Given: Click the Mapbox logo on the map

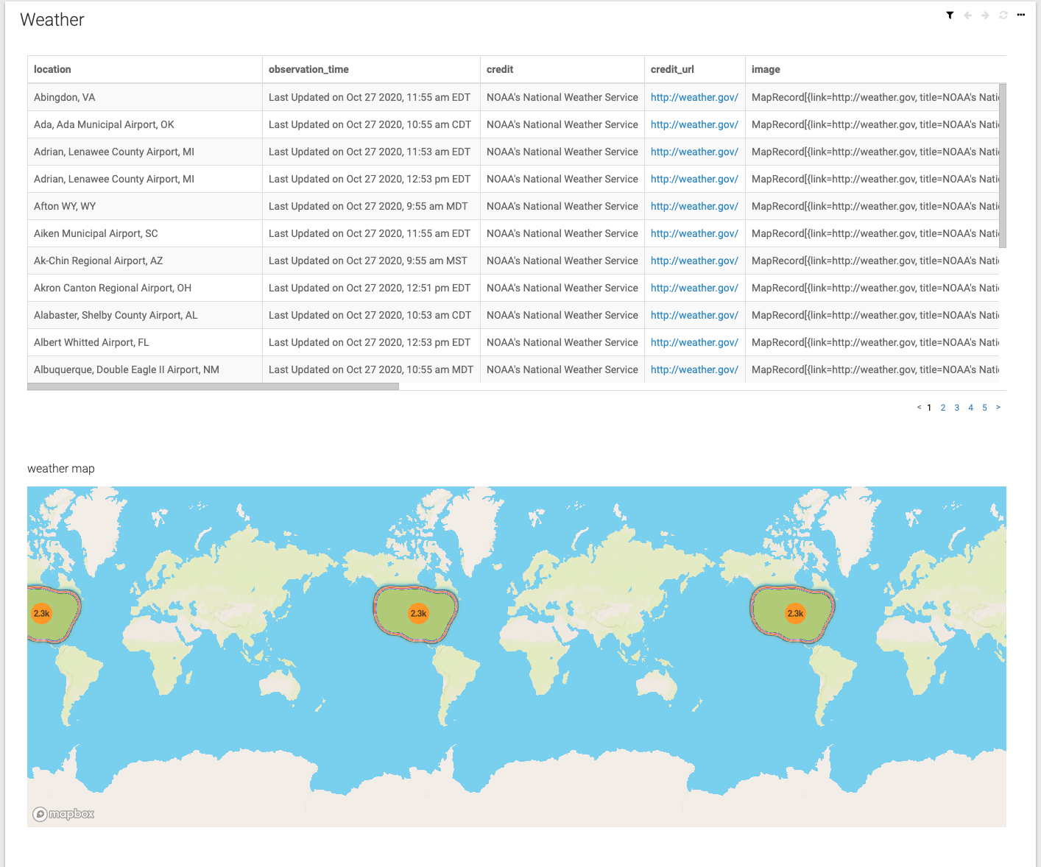Looking at the screenshot, I should (x=63, y=814).
